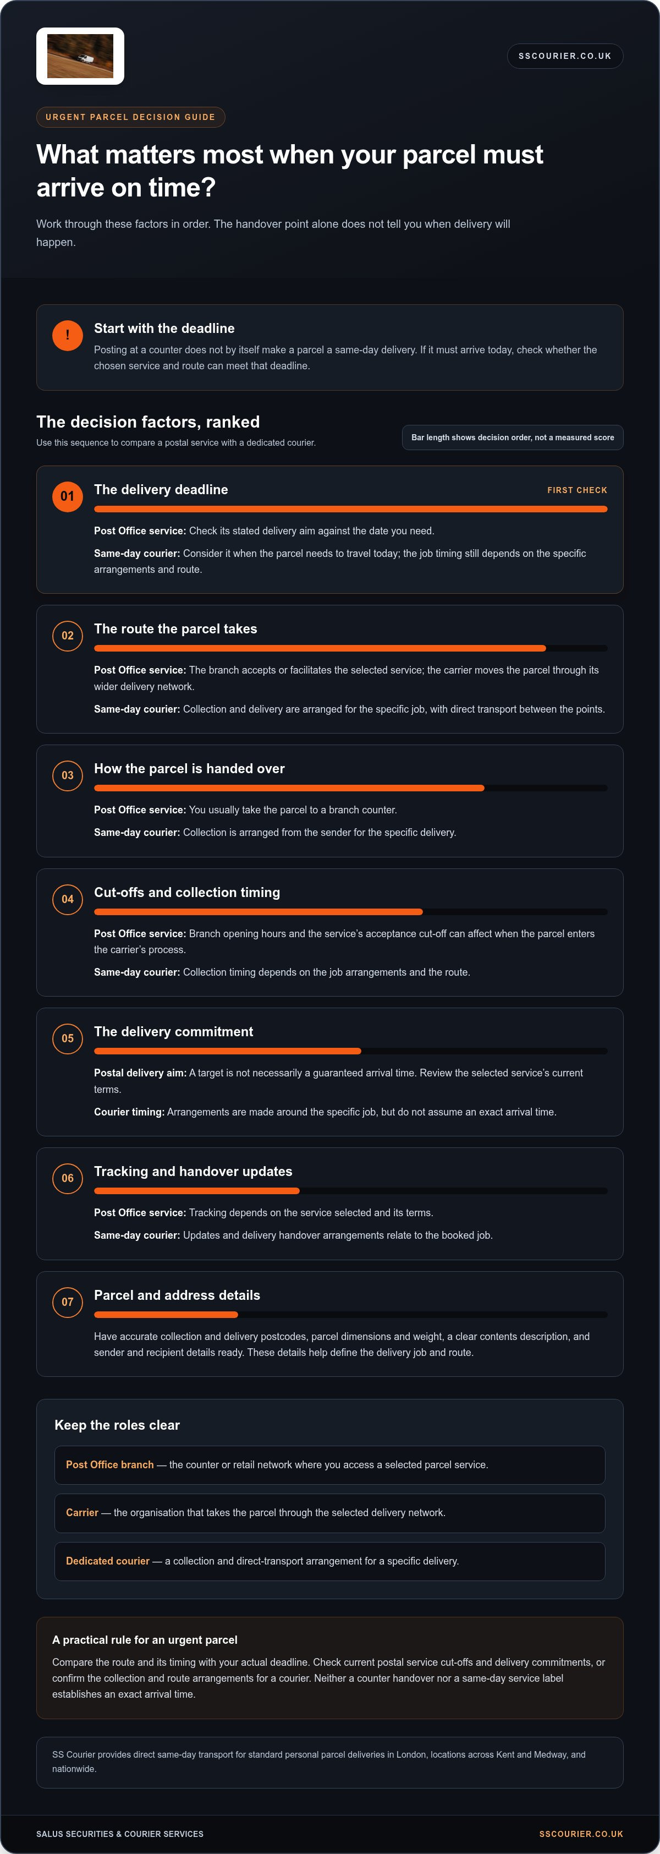Viewport: 660px width, 1854px height.
Task: Click the orange exclamation alert icon
Action: [x=68, y=335]
